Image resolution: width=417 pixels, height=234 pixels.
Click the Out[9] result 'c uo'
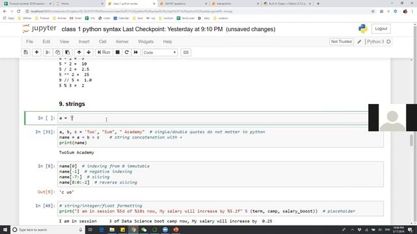tap(66, 192)
